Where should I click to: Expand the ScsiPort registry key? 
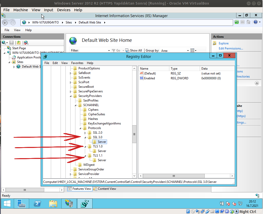point(71,82)
